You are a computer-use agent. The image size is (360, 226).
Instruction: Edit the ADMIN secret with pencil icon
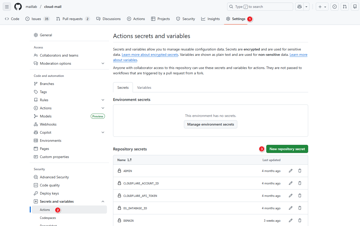tap(291, 171)
